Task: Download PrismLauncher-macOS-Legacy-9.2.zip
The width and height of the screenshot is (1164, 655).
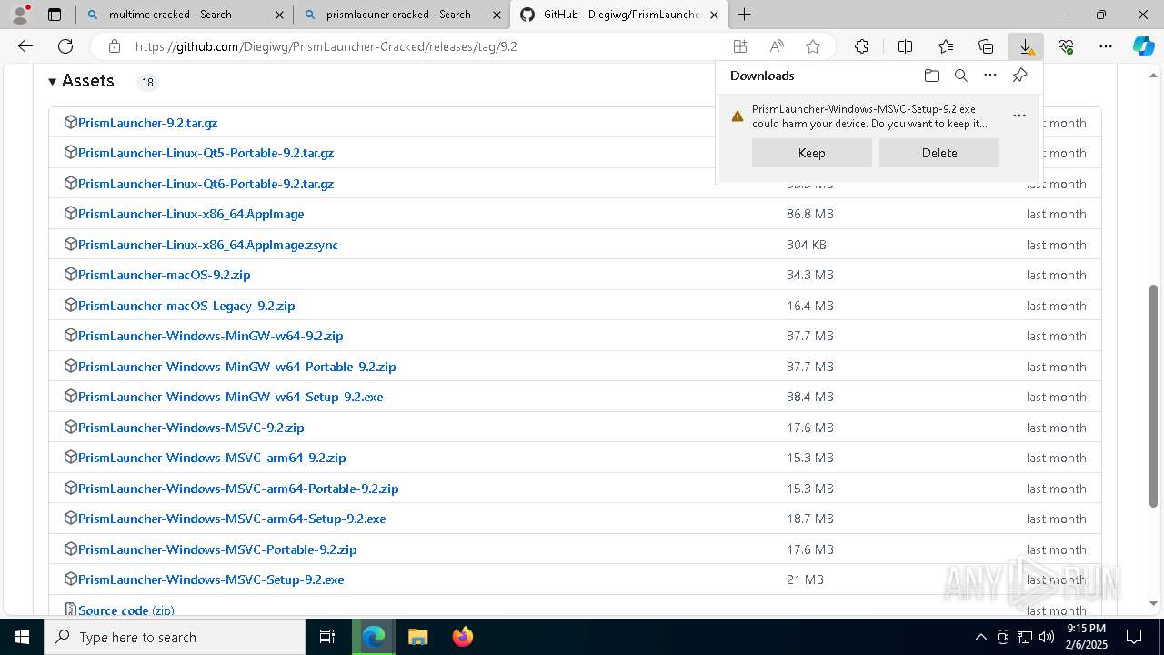Action: tap(186, 306)
